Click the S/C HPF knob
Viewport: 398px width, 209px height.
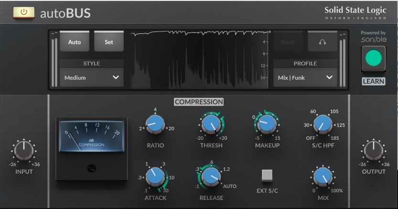[323, 125]
